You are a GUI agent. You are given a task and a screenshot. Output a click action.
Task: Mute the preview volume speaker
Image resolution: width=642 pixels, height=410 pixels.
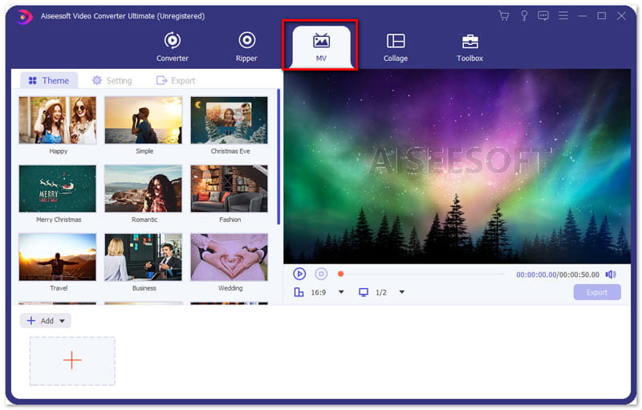click(611, 275)
